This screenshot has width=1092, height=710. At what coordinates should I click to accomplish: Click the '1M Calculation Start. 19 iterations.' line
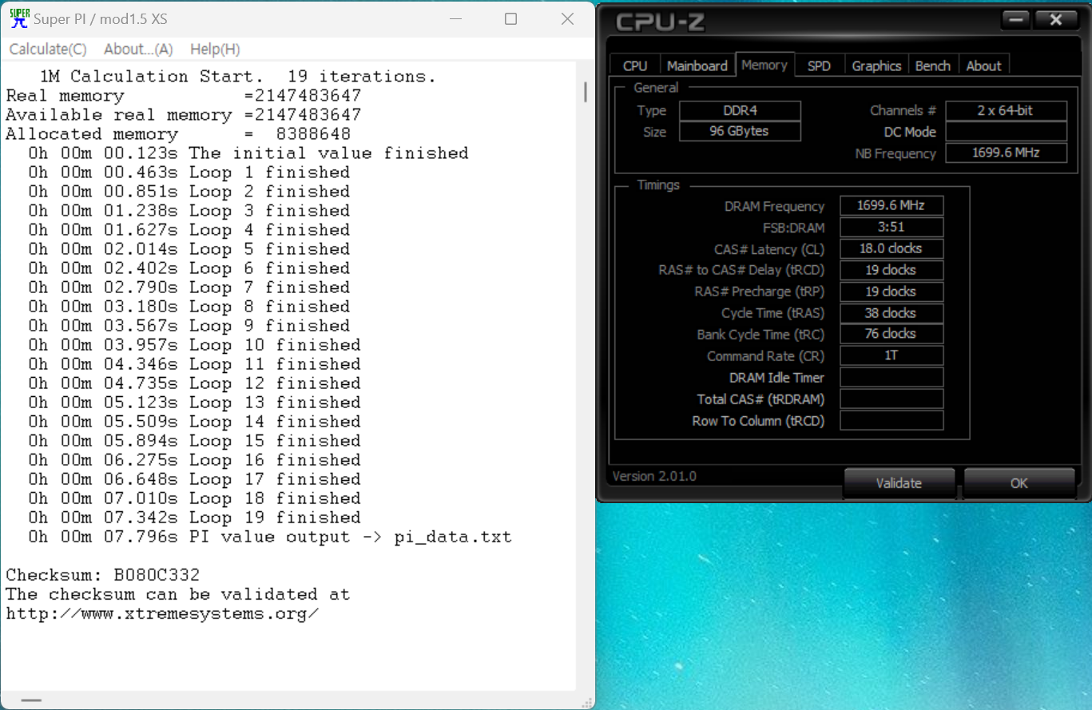click(x=238, y=77)
